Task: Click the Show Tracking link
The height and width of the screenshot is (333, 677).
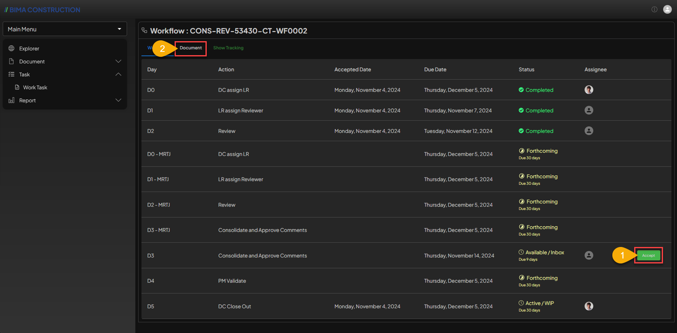Action: click(228, 48)
